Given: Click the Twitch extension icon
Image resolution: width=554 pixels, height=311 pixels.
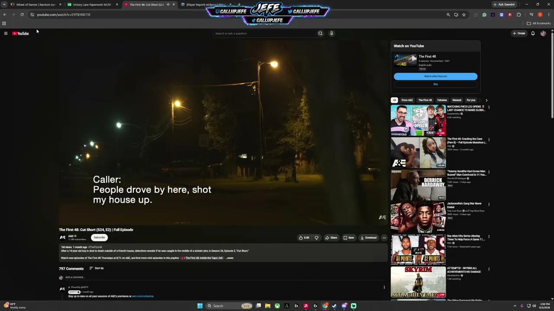Looking at the screenshot, I should tap(502, 15).
